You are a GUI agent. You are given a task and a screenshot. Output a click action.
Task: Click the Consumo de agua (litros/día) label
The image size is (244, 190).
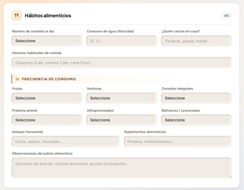tap(110, 31)
